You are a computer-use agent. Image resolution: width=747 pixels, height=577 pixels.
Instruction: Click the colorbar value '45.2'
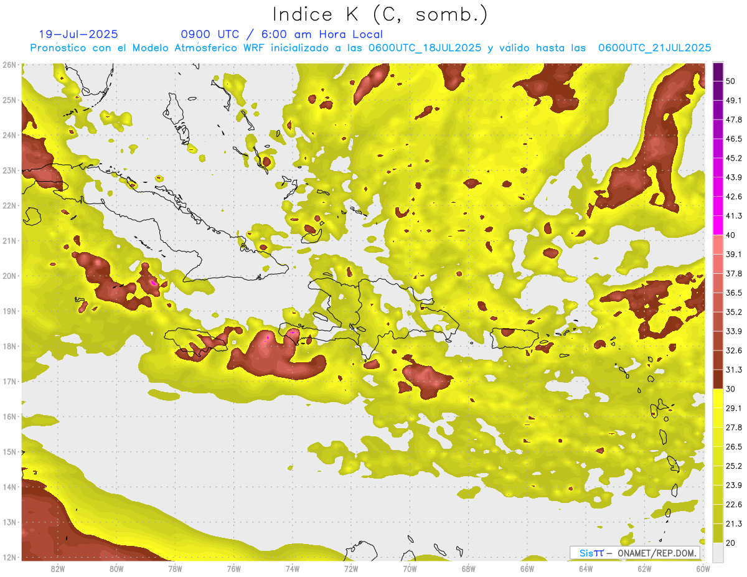pyautogui.click(x=734, y=158)
